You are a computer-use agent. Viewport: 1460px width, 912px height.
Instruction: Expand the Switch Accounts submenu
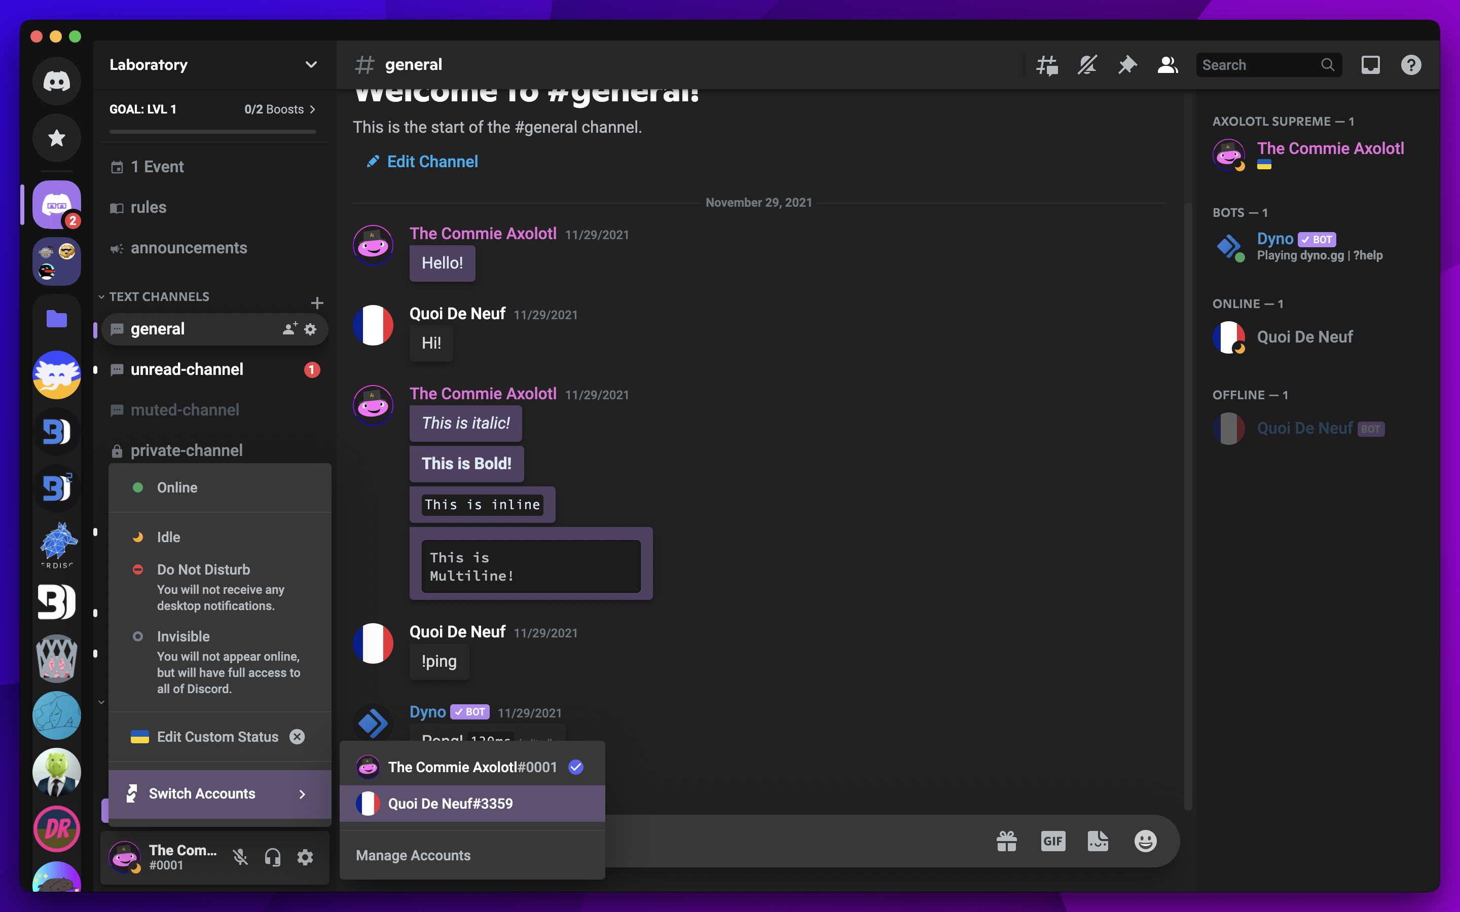point(201,794)
